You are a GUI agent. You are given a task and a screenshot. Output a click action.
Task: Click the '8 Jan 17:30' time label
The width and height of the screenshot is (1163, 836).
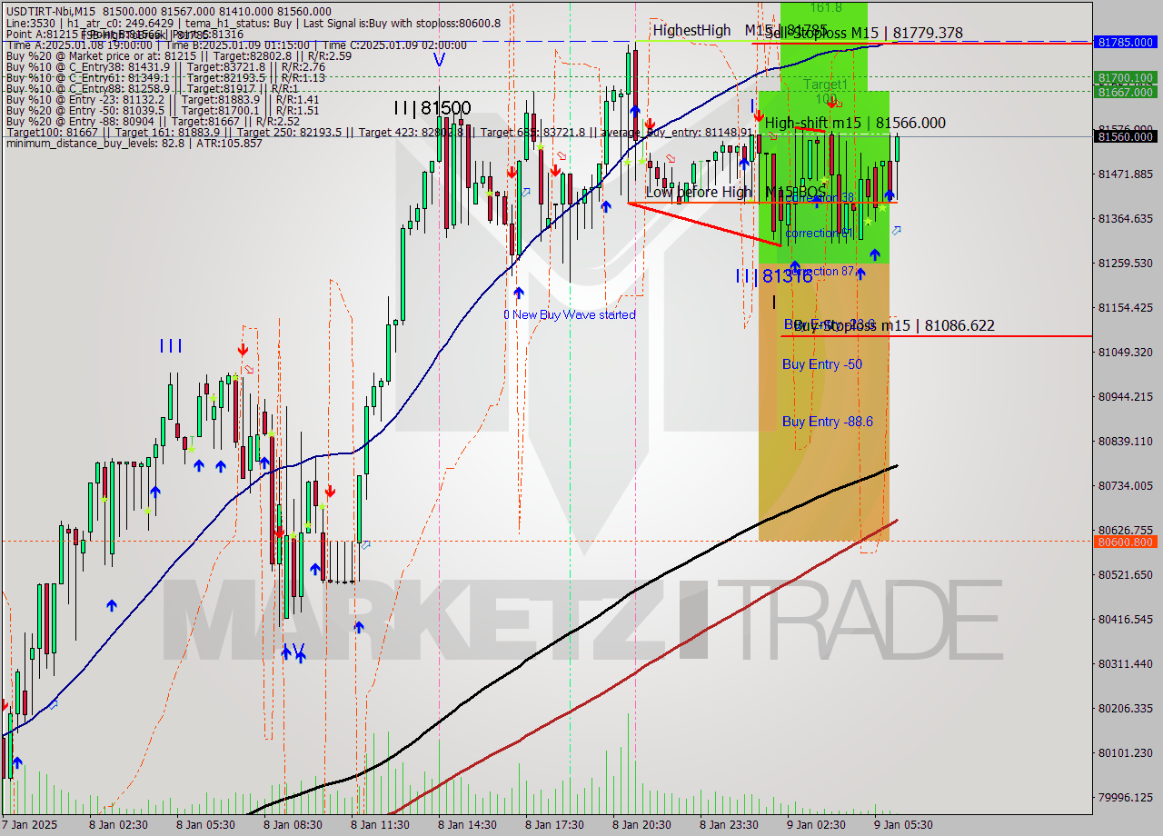point(554,825)
